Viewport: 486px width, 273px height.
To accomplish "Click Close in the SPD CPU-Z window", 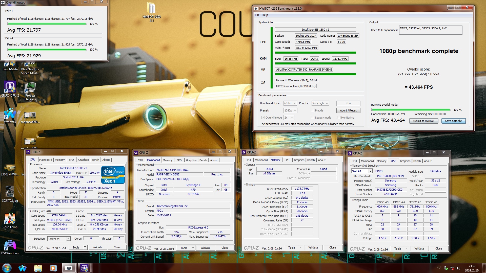I will click(x=439, y=248).
